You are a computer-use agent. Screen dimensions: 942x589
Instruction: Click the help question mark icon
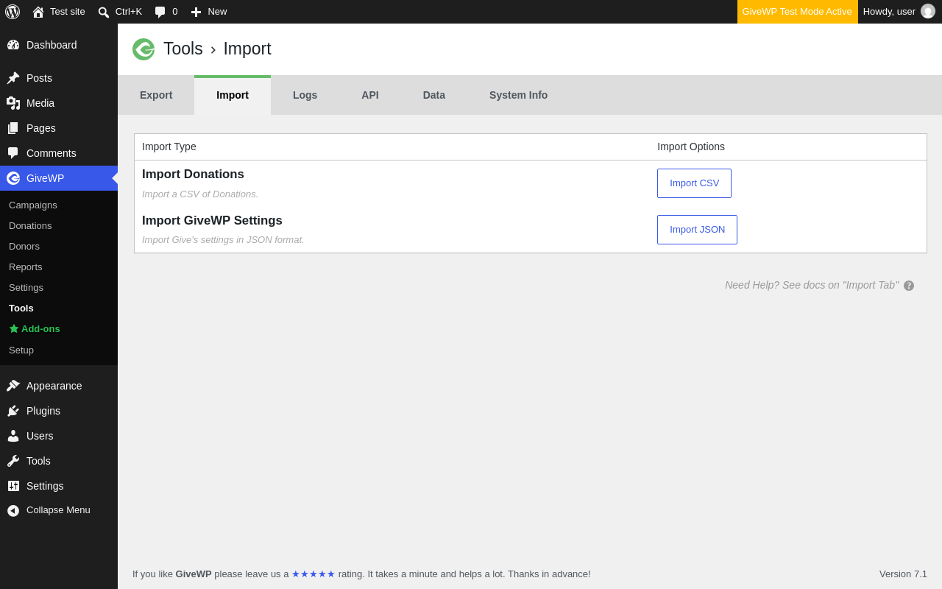click(909, 286)
